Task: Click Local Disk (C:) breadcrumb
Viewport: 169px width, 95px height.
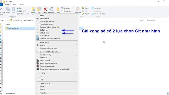Action: [28, 20]
